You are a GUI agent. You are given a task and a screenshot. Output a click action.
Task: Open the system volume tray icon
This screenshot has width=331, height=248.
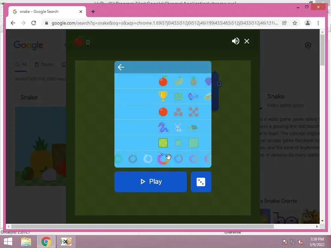click(x=301, y=242)
